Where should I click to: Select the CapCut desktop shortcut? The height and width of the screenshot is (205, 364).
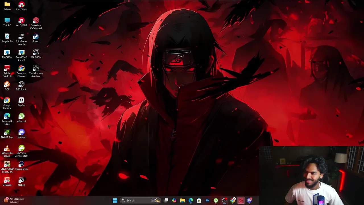click(21, 102)
